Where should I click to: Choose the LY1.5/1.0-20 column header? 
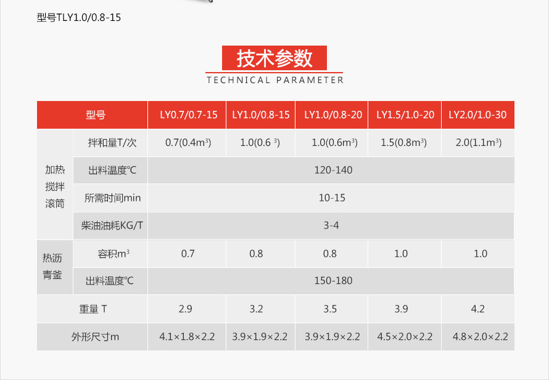405,115
